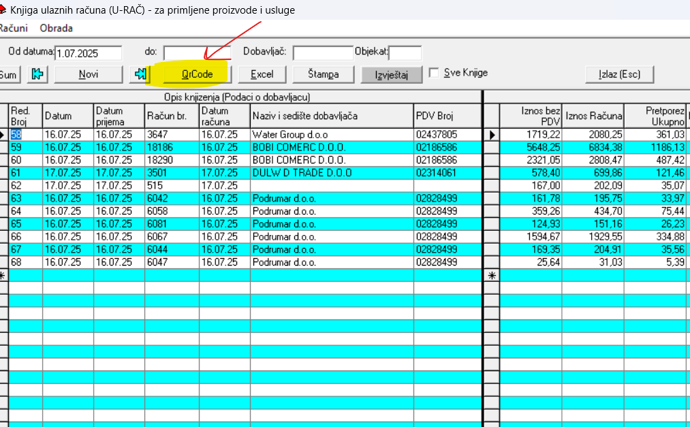Select the invoice number 6058 cell
The image size is (690, 427).
tap(172, 211)
